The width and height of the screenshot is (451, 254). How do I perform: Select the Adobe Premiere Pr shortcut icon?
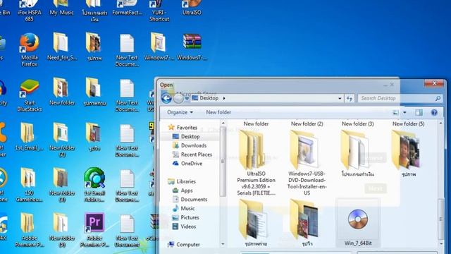(94, 230)
